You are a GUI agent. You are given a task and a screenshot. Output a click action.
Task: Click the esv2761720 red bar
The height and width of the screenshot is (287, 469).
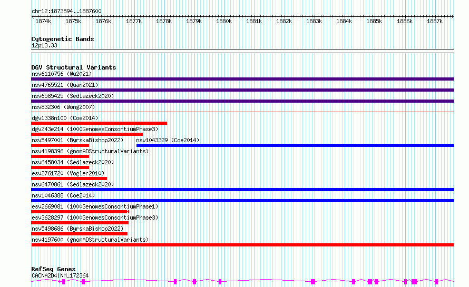pos(69,179)
